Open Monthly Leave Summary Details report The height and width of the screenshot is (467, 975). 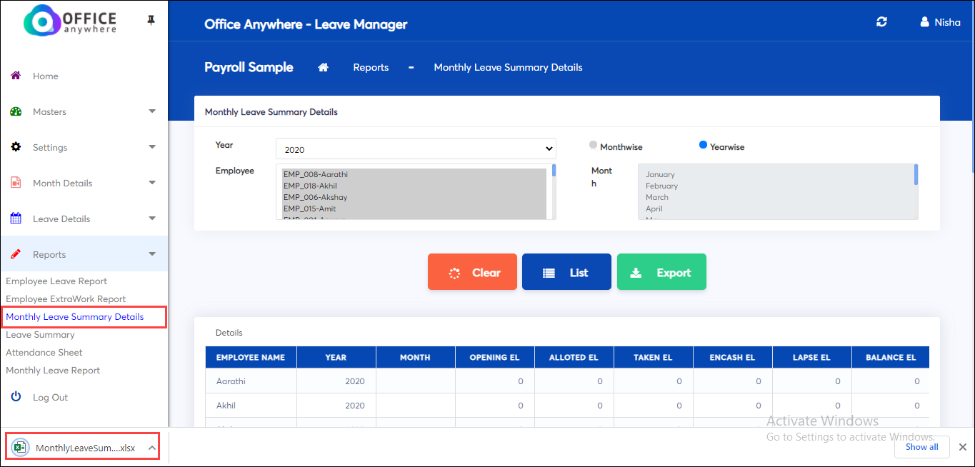pos(75,317)
